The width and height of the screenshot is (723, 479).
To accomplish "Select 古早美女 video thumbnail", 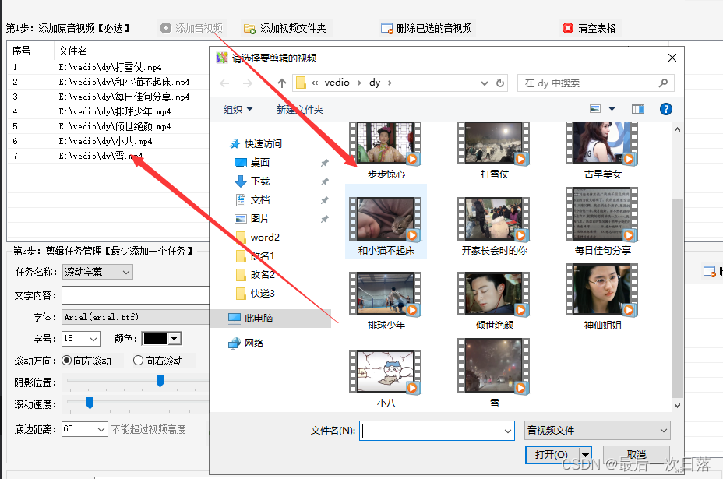I will (x=602, y=151).
